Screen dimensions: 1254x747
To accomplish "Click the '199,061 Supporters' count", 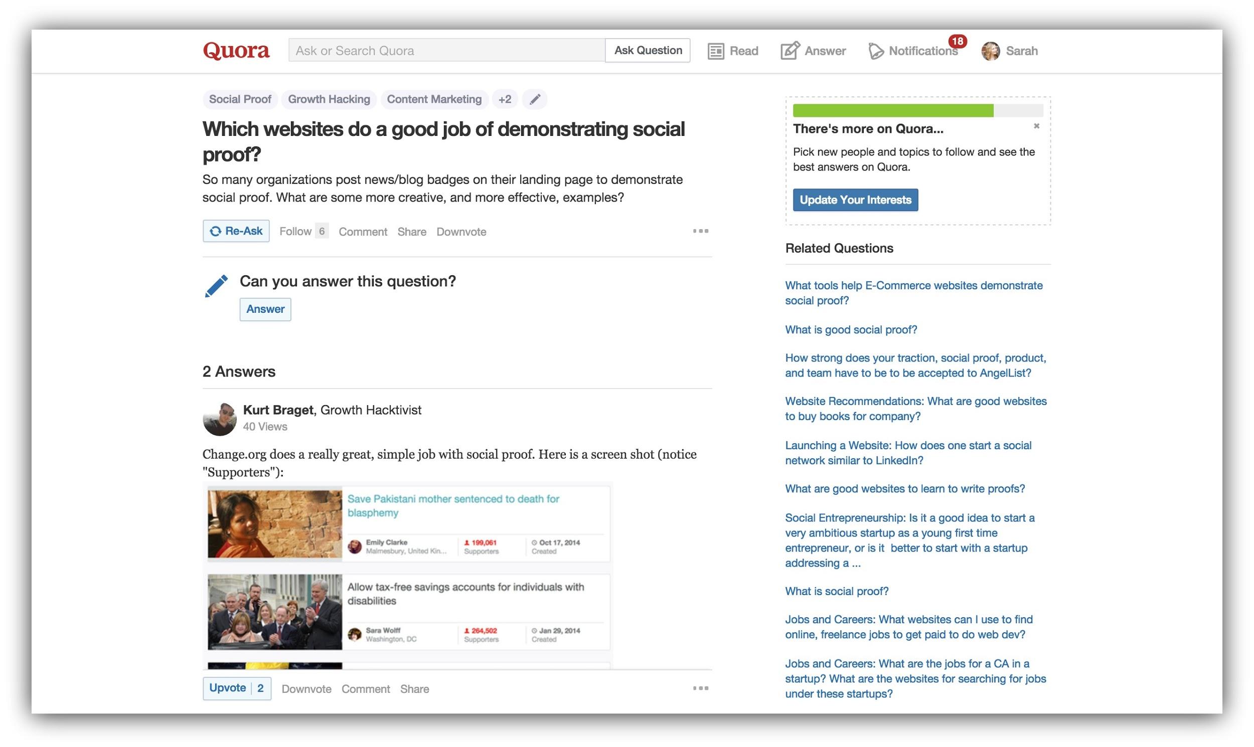I will (x=481, y=546).
